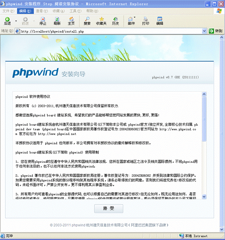This screenshot has height=240, width=225.
Task: Open the Back history dropdown arrow
Action: point(16,21)
